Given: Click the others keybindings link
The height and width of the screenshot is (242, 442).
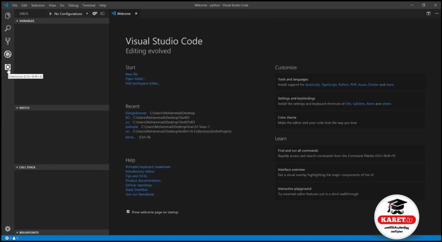Looking at the screenshot, I should point(386,104).
